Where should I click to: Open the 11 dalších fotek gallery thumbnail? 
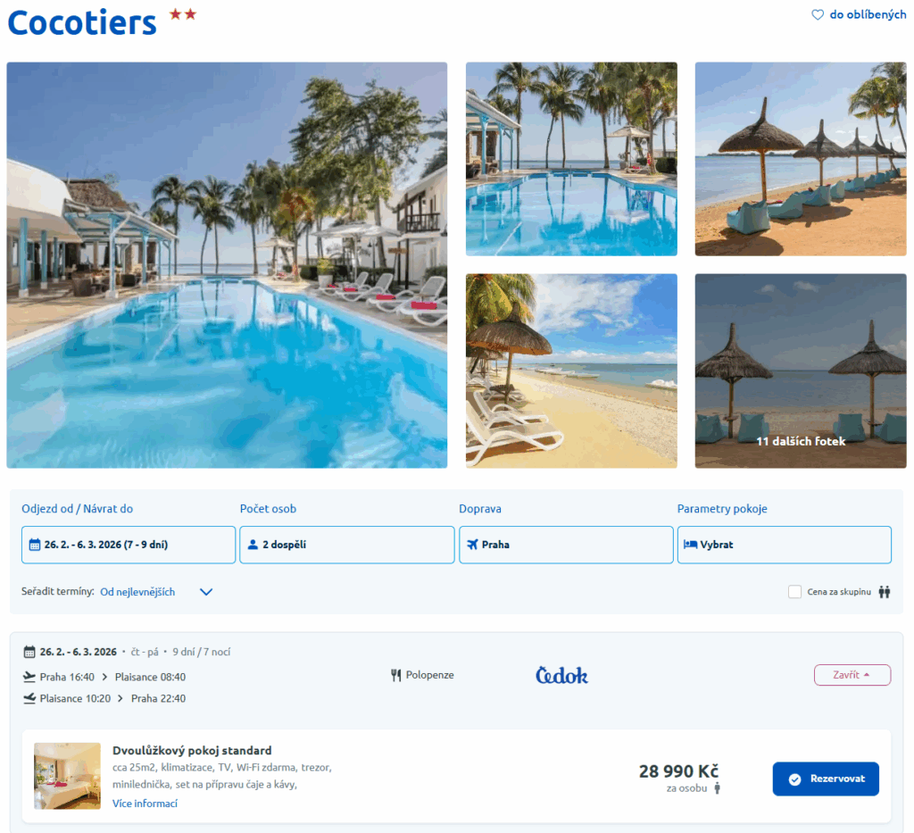pos(801,371)
